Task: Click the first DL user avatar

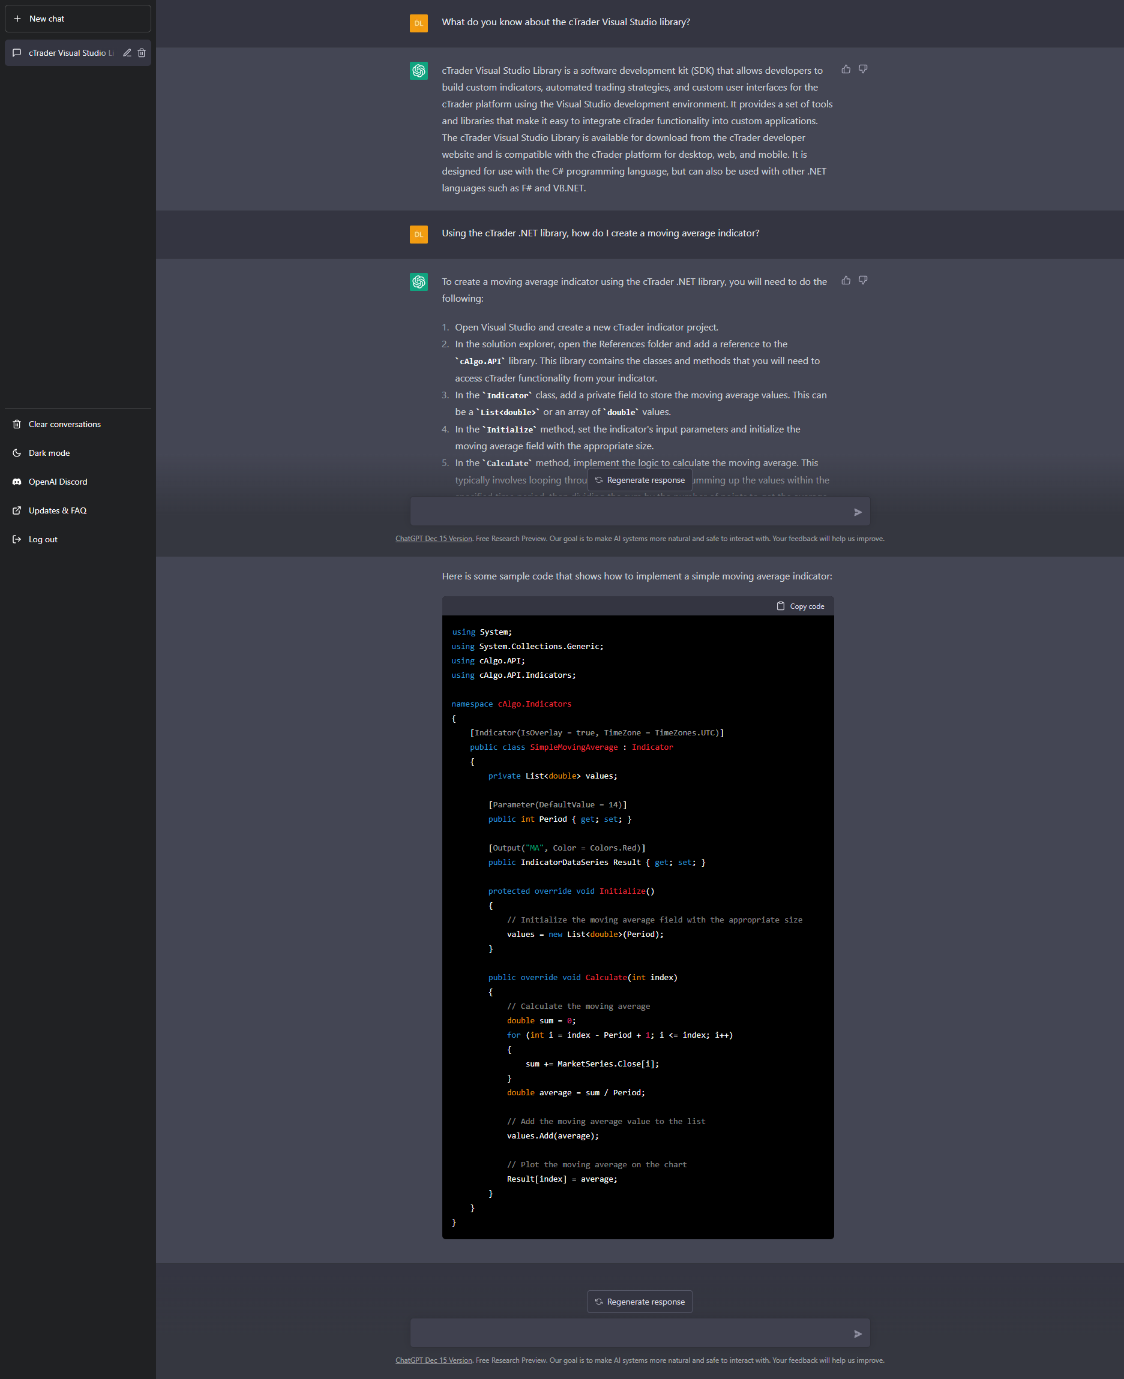Action: coord(419,23)
